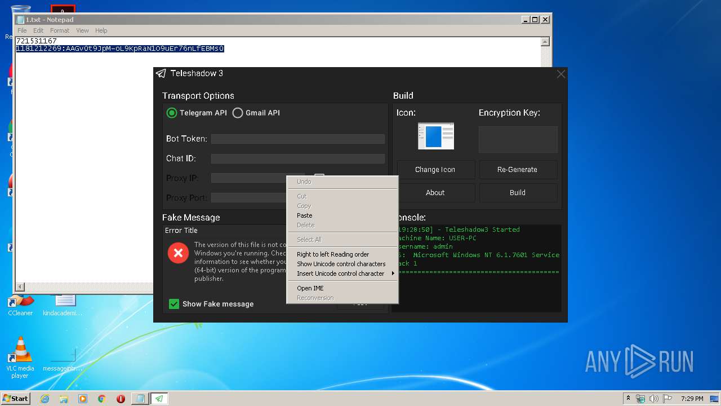Open Notepad File menu
Image resolution: width=721 pixels, height=406 pixels.
pos(22,30)
